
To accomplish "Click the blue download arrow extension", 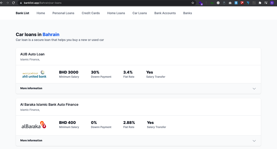I will [x=236, y=3].
